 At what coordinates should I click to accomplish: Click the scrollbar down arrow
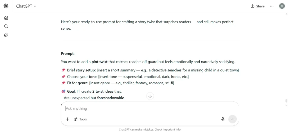(286, 106)
